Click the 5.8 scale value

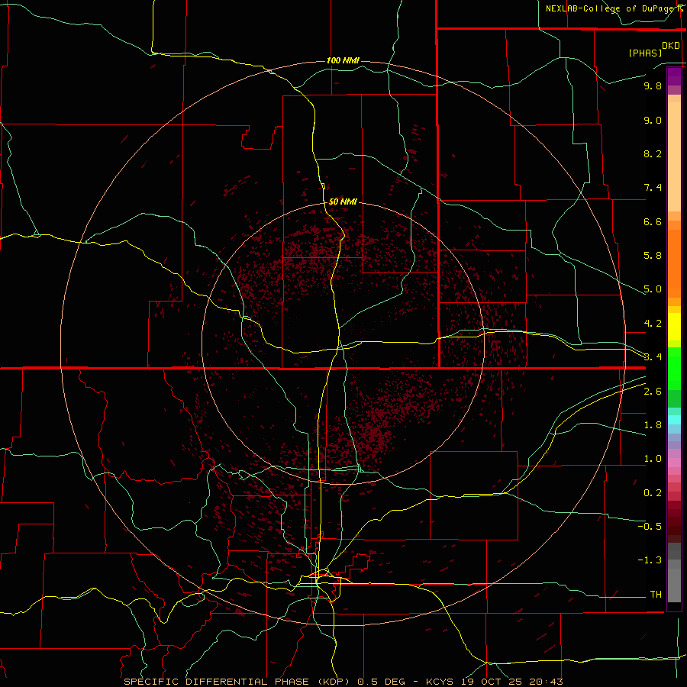[x=653, y=256]
